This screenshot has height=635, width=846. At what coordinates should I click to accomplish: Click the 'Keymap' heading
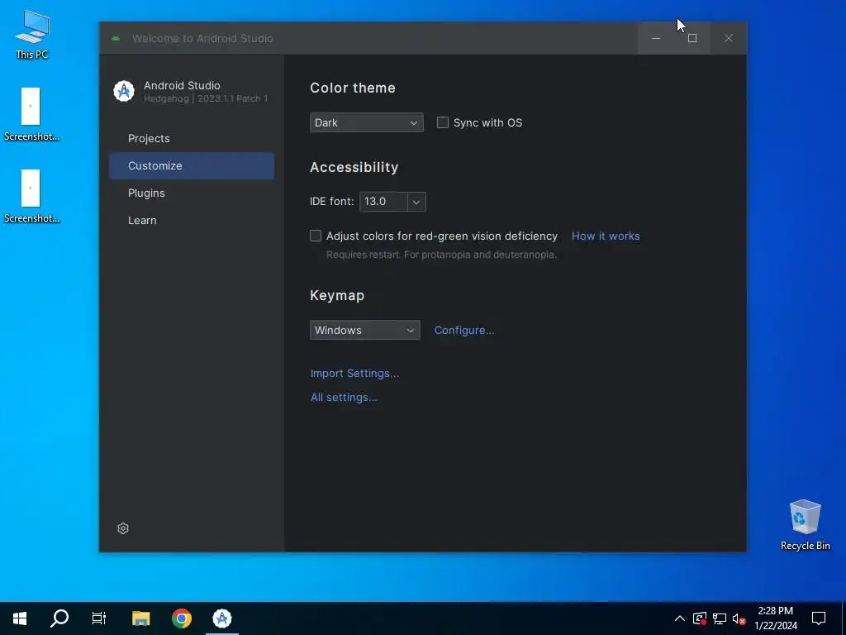click(337, 295)
